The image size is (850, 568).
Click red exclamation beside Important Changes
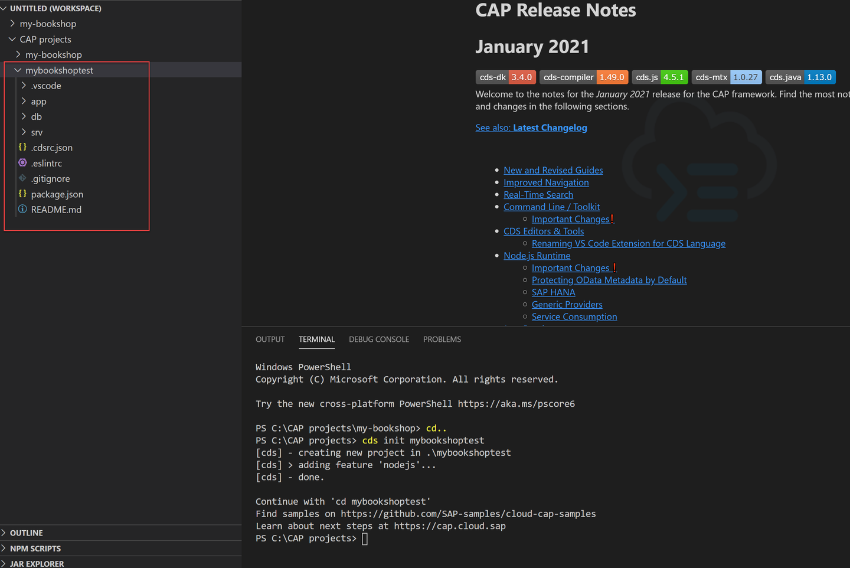(612, 218)
